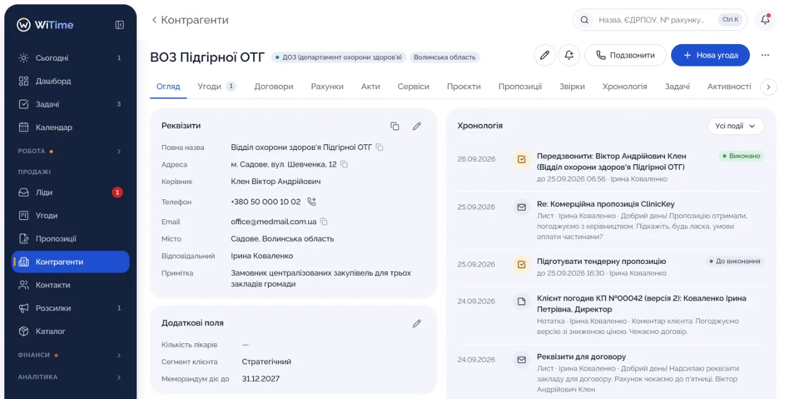Image resolution: width=794 pixels, height=399 pixels.
Task: Click the phone number +380 50 000 10 02
Action: pos(265,202)
